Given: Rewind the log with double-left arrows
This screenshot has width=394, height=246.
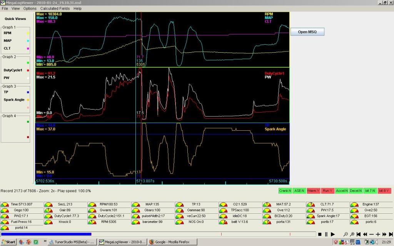Looking at the screenshot, I should coord(365,234).
